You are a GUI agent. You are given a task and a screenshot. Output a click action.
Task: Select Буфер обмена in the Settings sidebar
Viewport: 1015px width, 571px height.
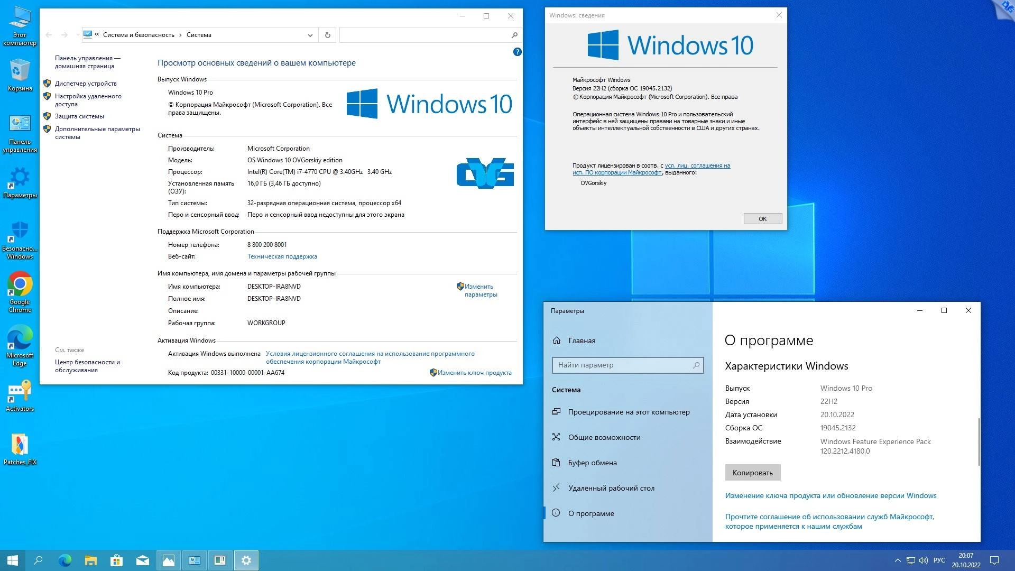[x=592, y=463]
